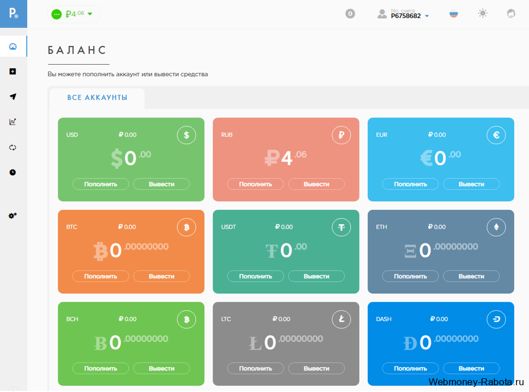Click the Bitcoin symbol on the BTC card
The image size is (529, 392).
(187, 227)
